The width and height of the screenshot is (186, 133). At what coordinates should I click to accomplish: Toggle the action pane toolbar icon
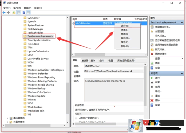point(28,12)
